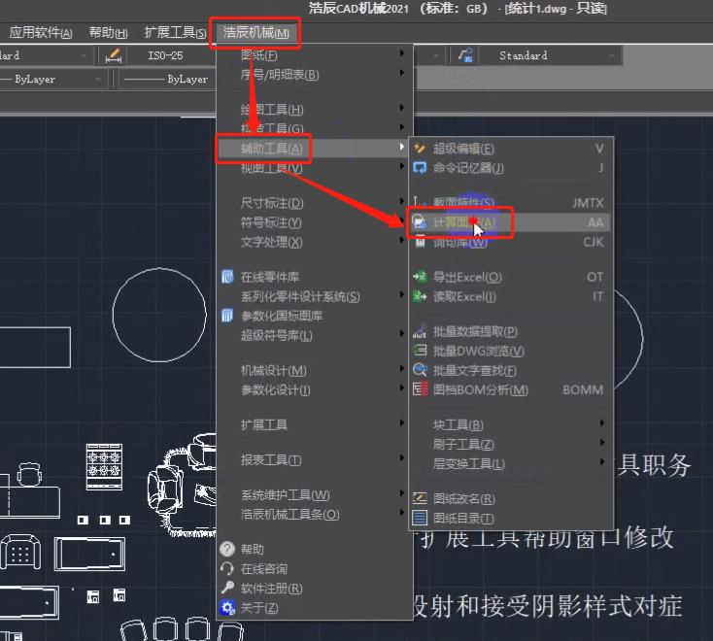Expand the 图纸(F) submenu
713x641 pixels.
(314, 55)
